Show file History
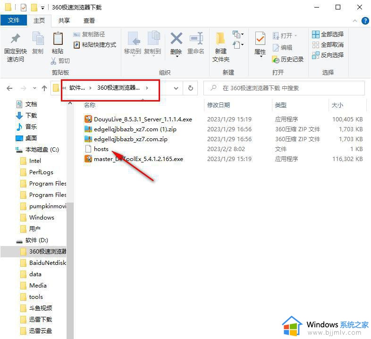 [x=288, y=59]
